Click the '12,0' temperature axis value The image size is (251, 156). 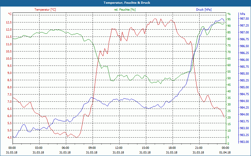[x=9, y=30]
